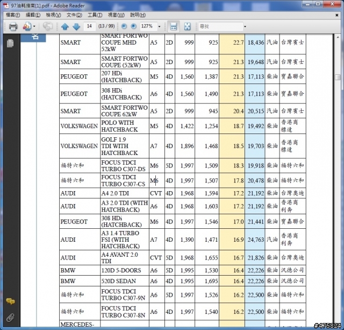Click the cell 'SMART FORTWO COUPE 62kW'
This screenshot has height=330, width=344.
[x=125, y=111]
